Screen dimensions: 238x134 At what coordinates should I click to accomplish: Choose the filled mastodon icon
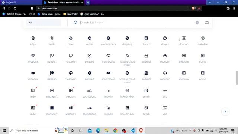tap(71, 73)
